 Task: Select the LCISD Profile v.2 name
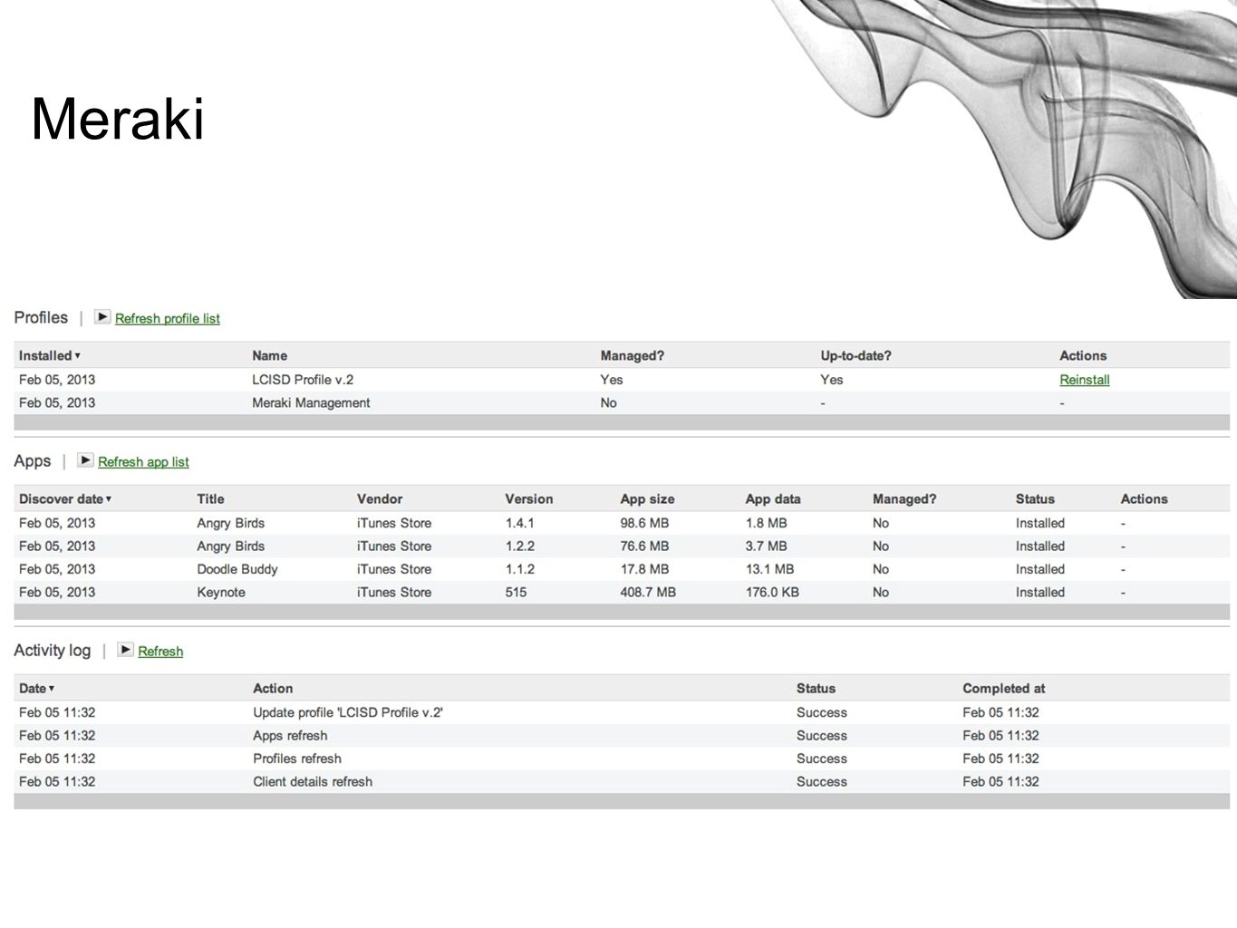coord(303,380)
